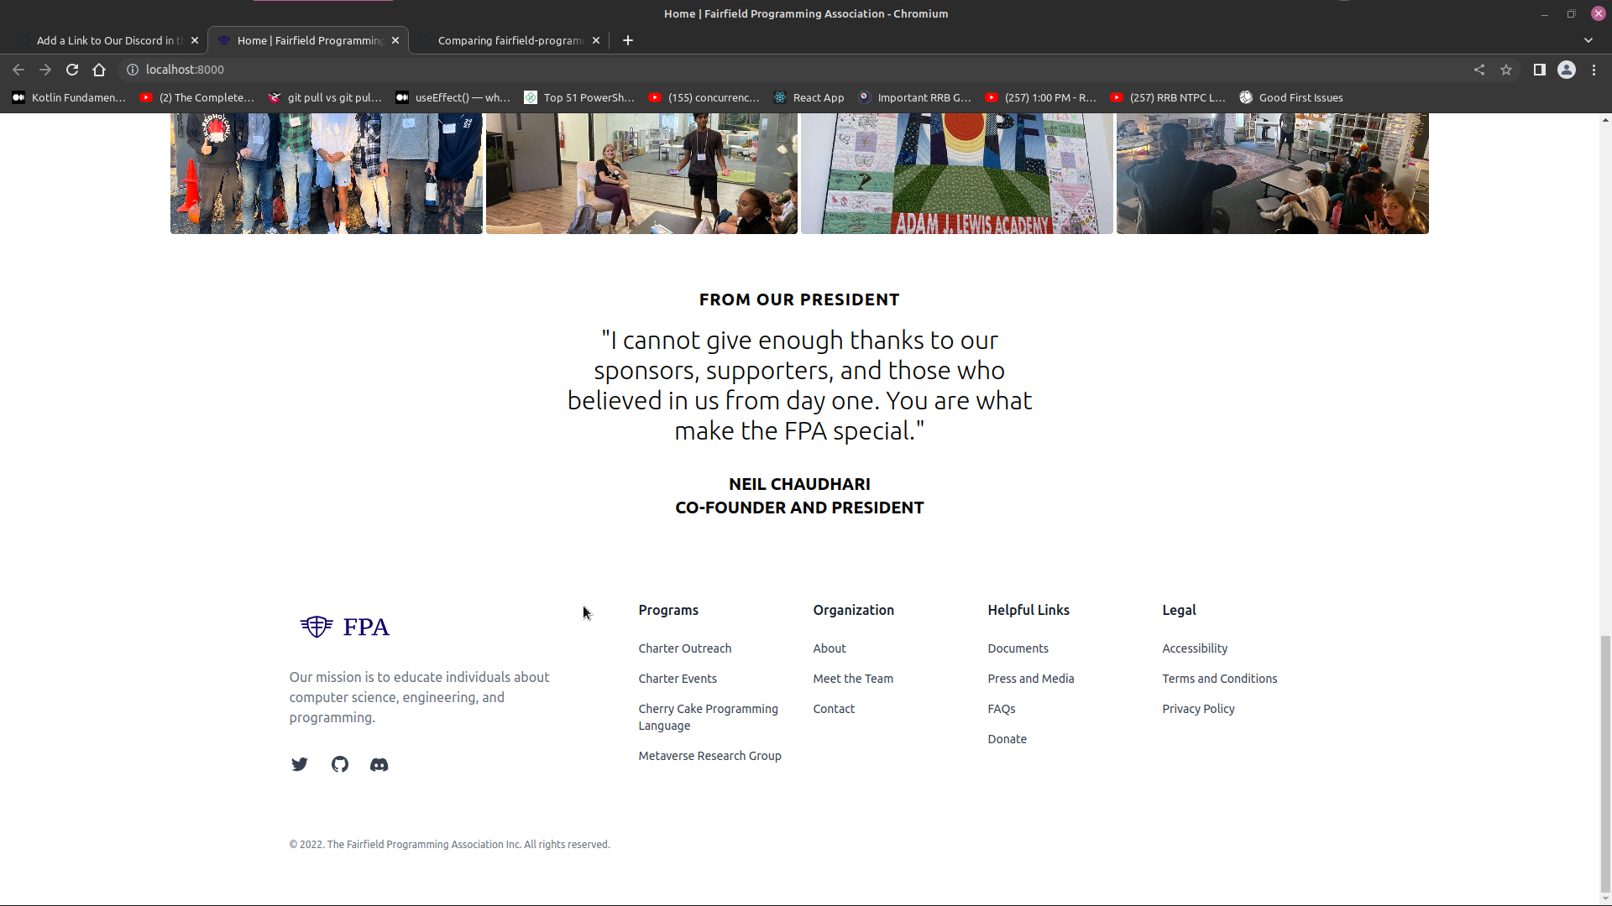Open the Charter Events link
The width and height of the screenshot is (1612, 906).
[677, 679]
